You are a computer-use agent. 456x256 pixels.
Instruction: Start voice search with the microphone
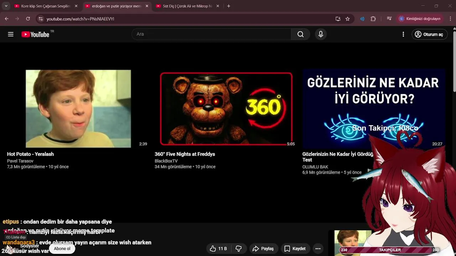[321, 34]
